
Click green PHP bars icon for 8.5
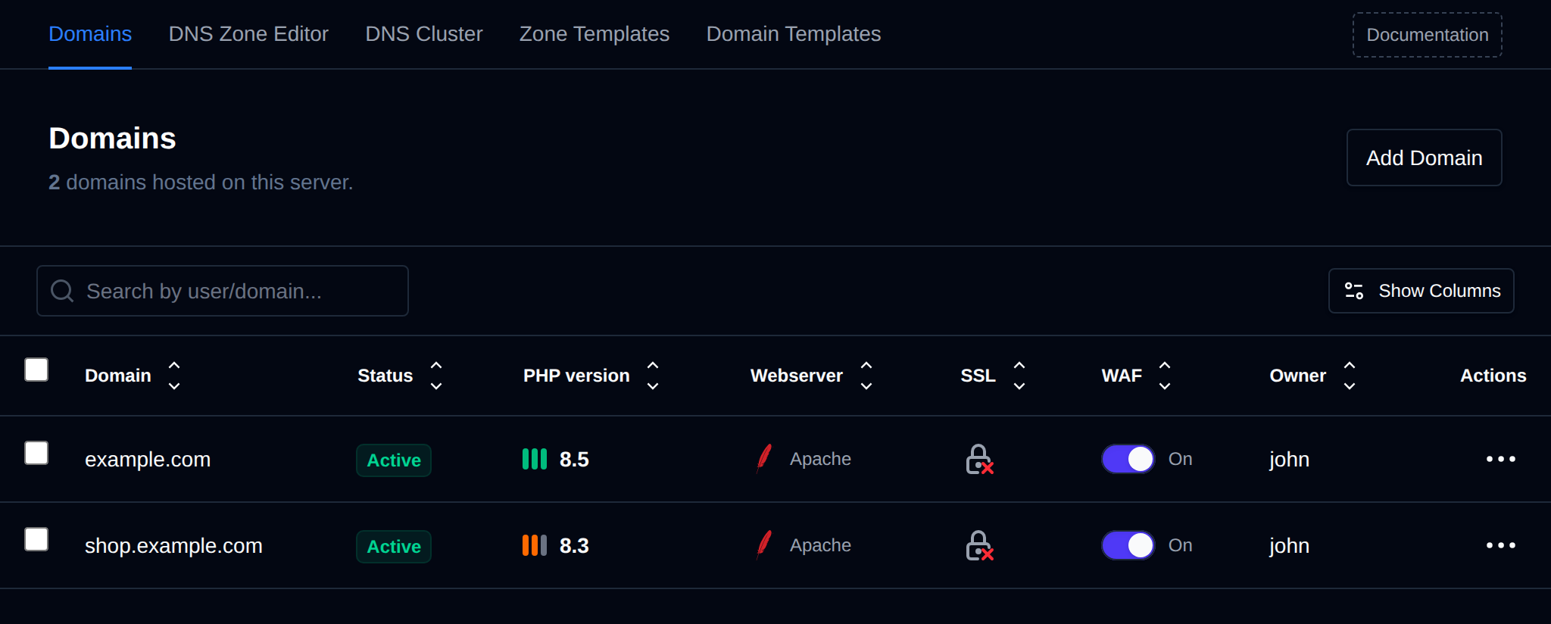[535, 459]
